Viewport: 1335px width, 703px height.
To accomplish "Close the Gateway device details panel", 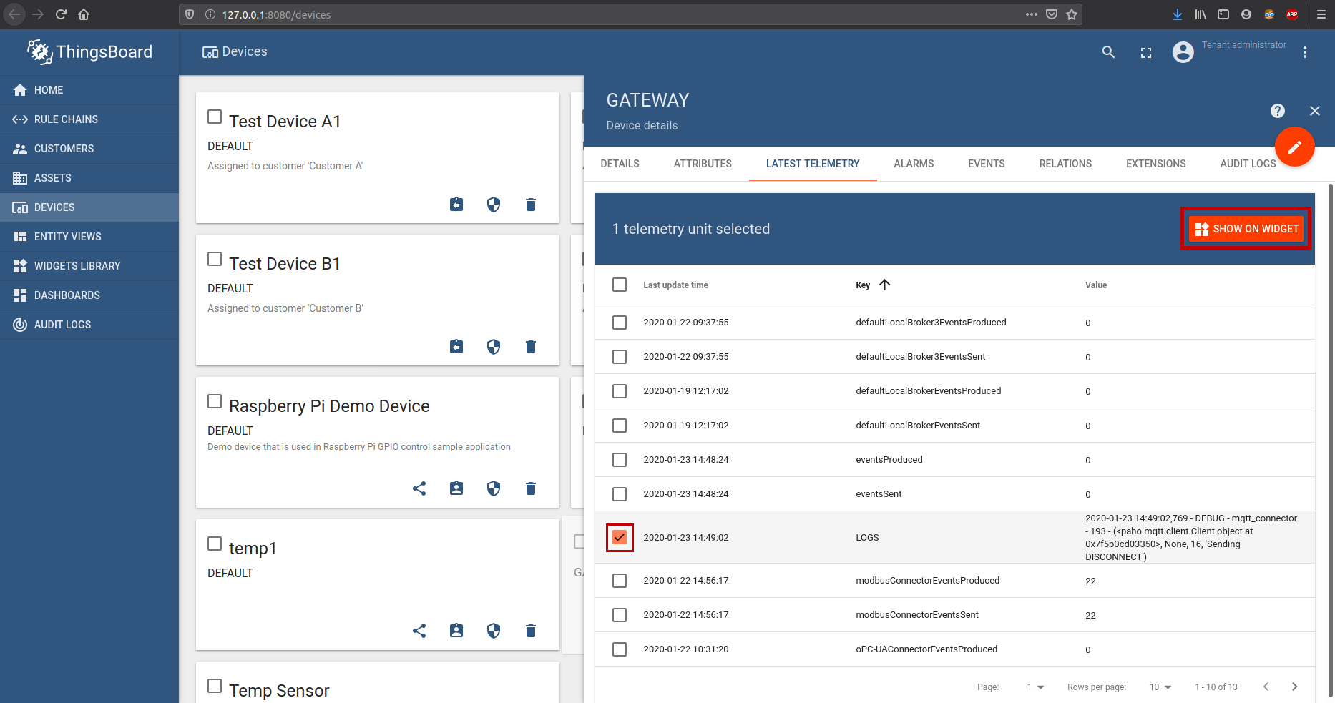I will click(1315, 111).
